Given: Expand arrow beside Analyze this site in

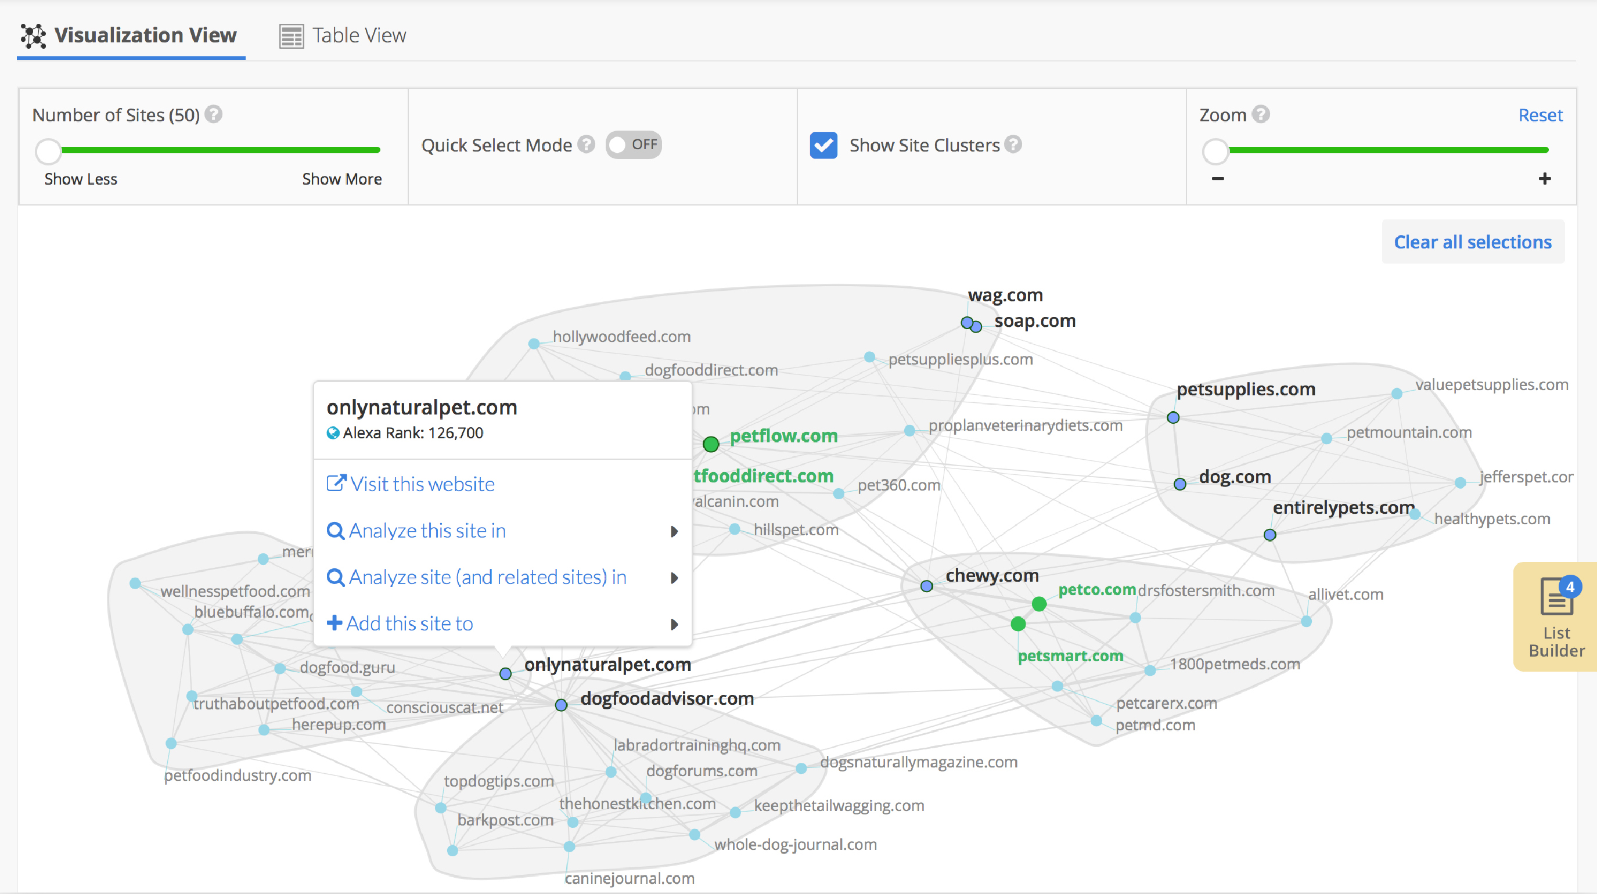Looking at the screenshot, I should click(674, 532).
